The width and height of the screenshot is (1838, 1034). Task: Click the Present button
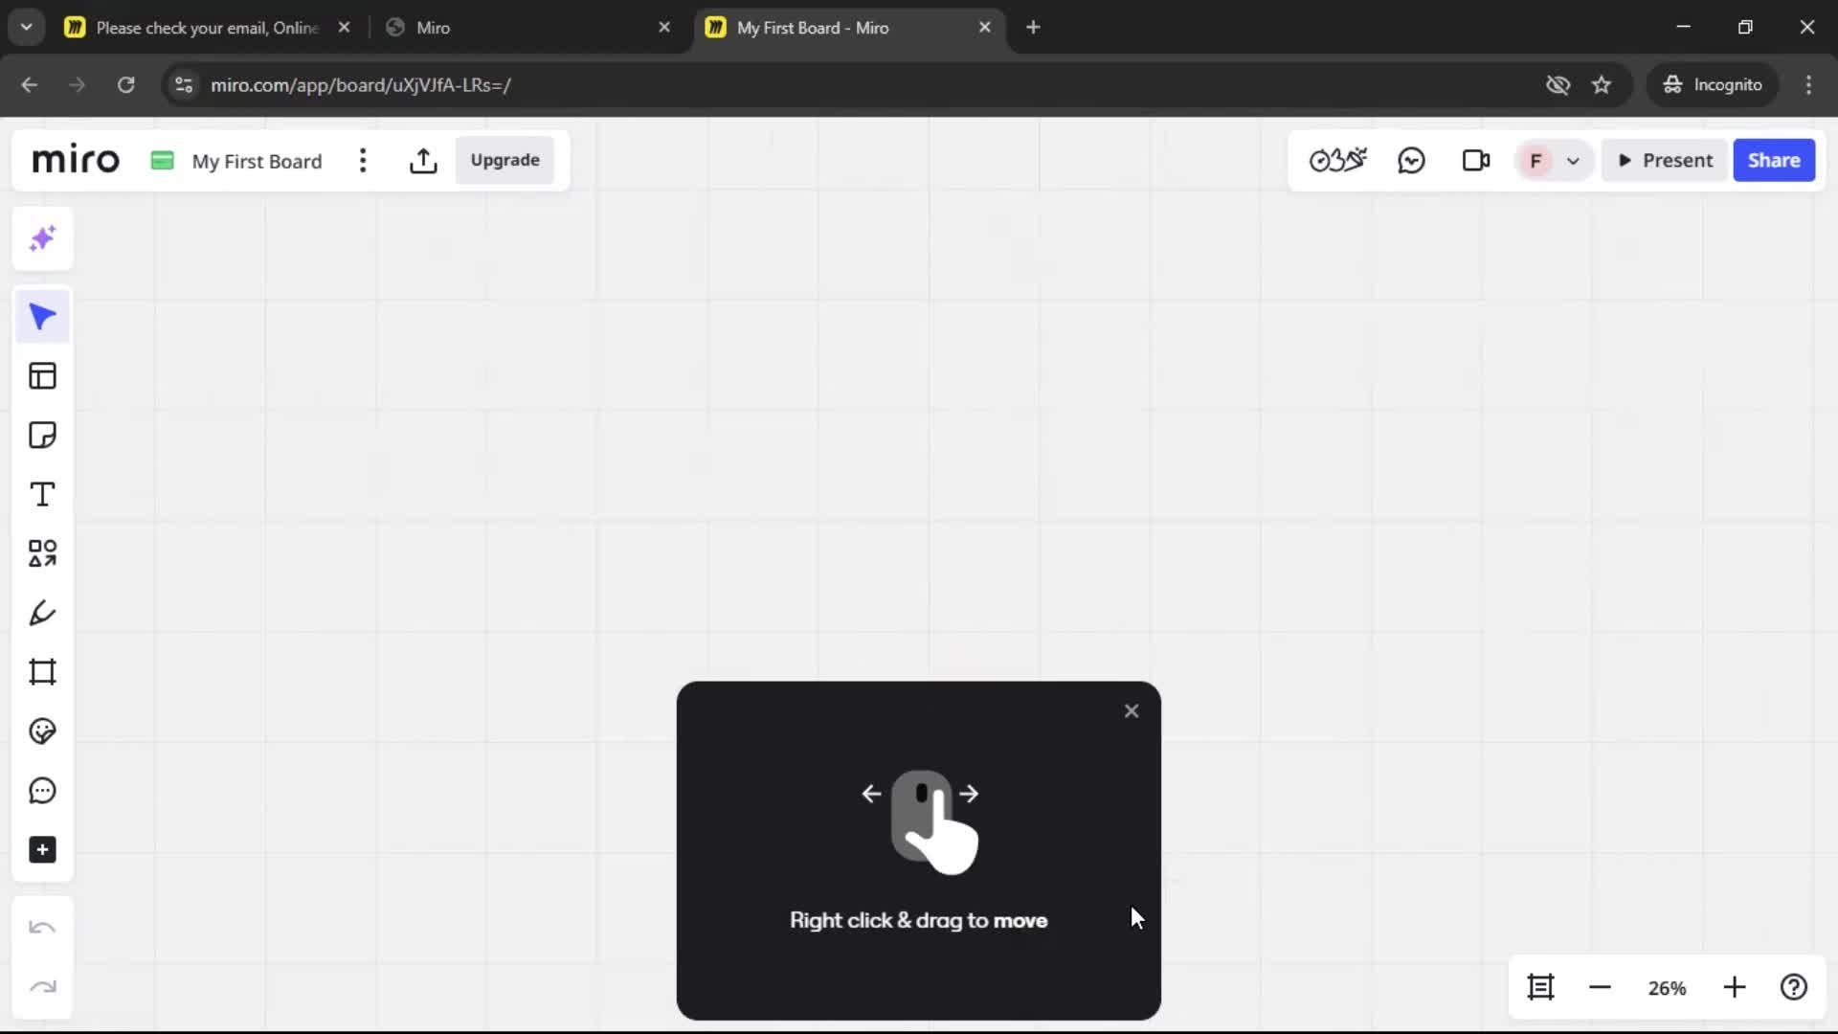point(1666,161)
